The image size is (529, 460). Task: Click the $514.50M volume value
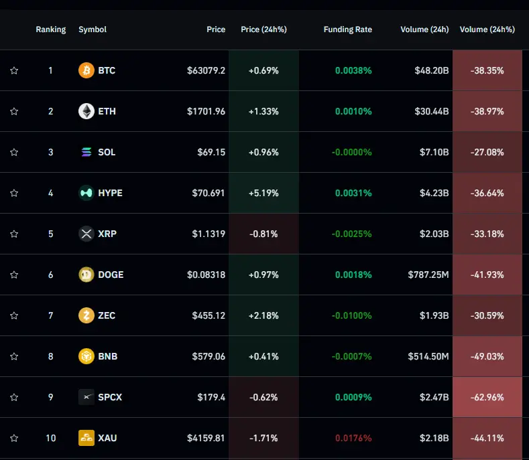(x=428, y=356)
